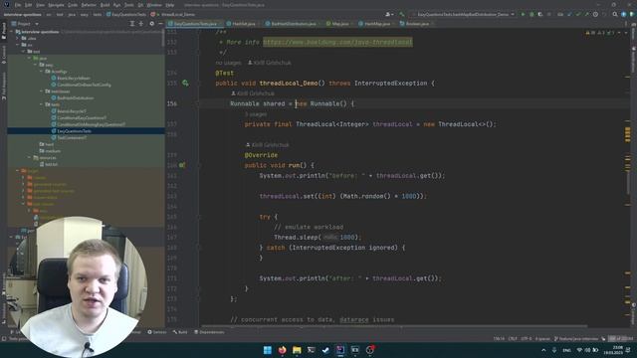Viewport: 637px width, 358px height.
Task: Switch to the BadHashDistribution.java tab
Action: (x=293, y=24)
